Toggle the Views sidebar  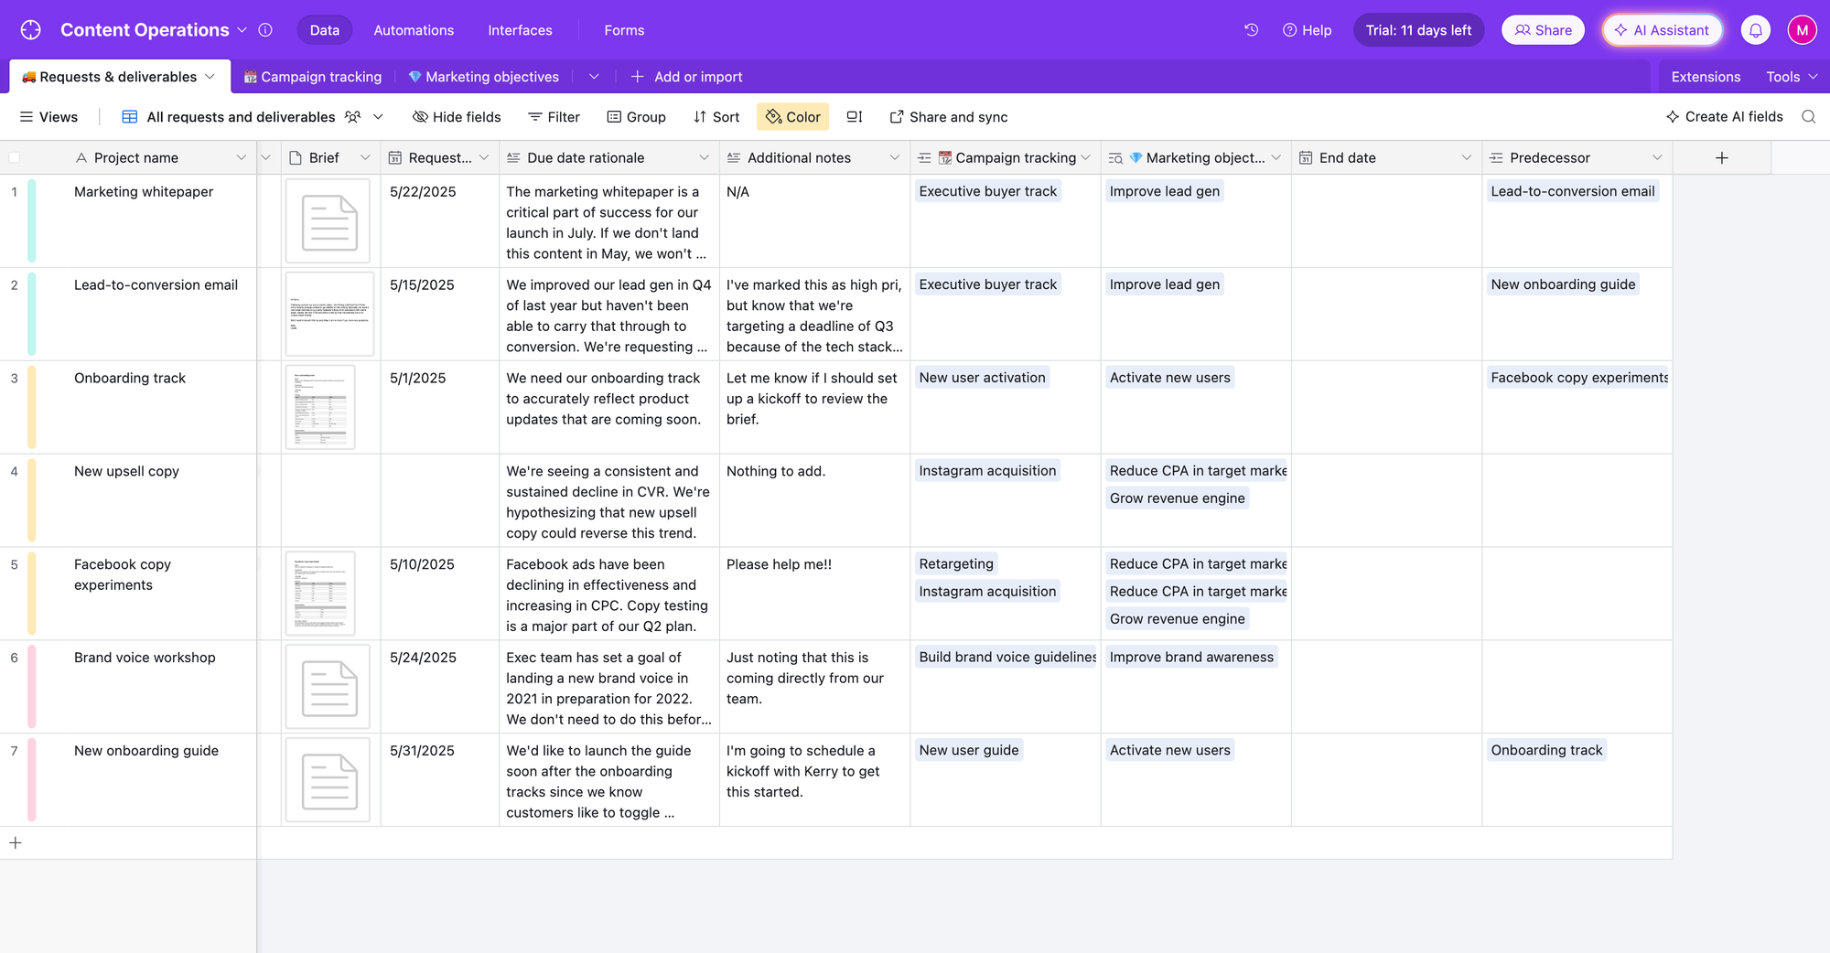pos(48,117)
